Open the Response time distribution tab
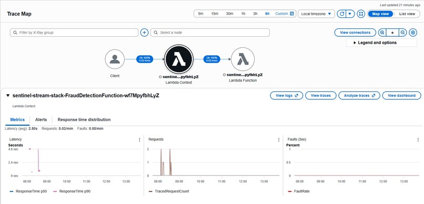424x204 pixels. (84, 119)
